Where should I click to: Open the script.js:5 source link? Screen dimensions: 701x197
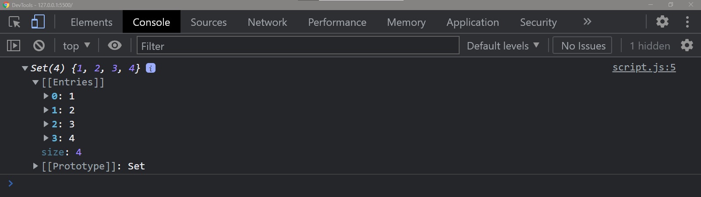coord(644,67)
